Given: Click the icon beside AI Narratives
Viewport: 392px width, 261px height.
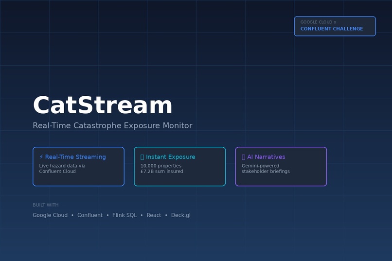Looking at the screenshot, I should 244,157.
